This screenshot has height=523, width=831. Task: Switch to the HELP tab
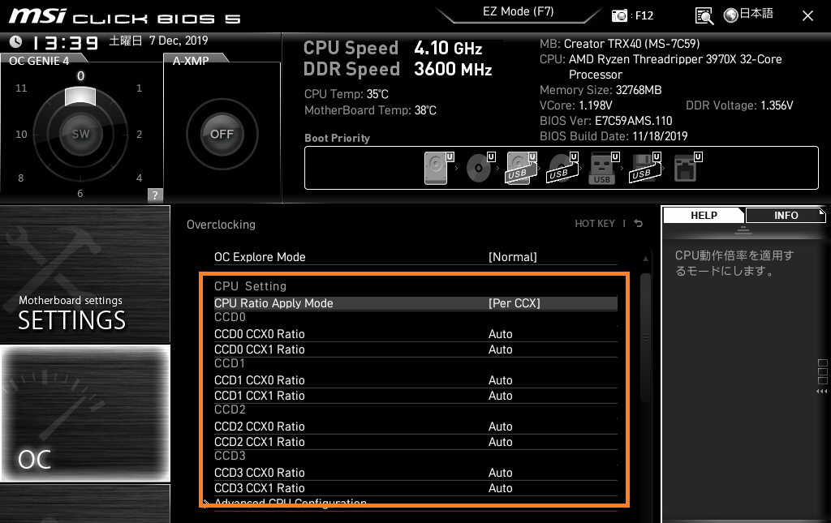704,215
